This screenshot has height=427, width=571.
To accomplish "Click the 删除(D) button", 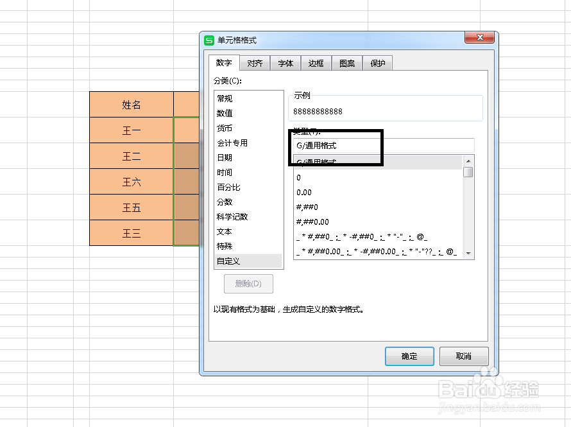I will pyautogui.click(x=248, y=283).
